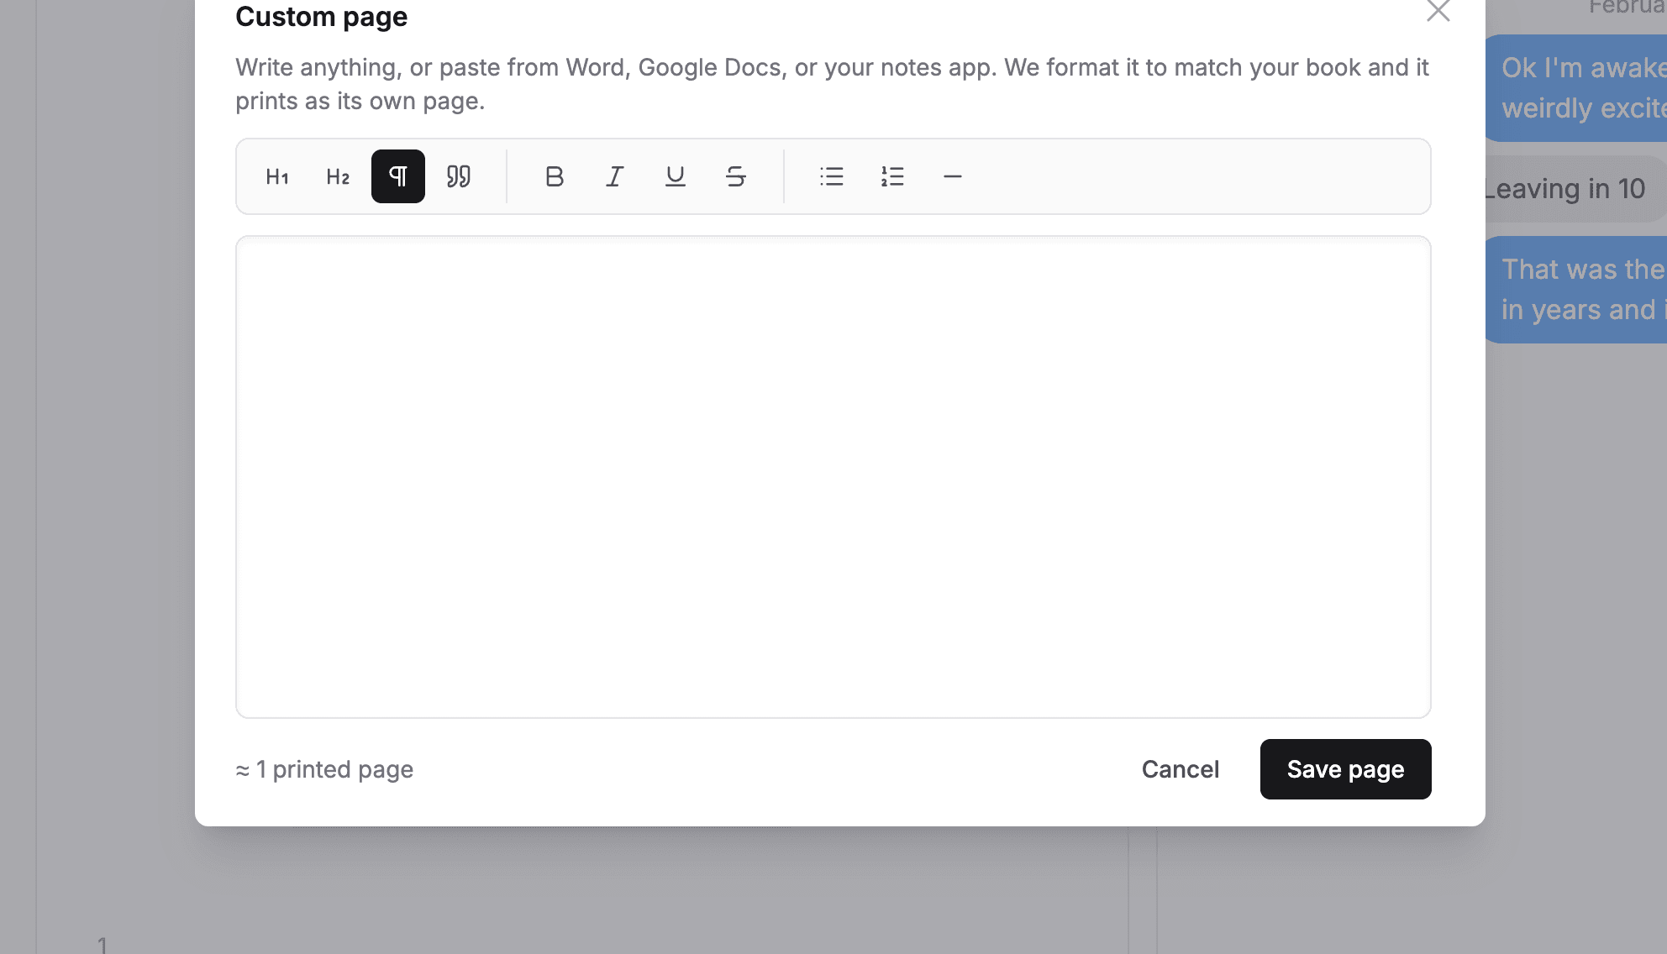This screenshot has height=954, width=1667.
Task: Click the '≈ 1 printed page' text
Action: click(324, 769)
